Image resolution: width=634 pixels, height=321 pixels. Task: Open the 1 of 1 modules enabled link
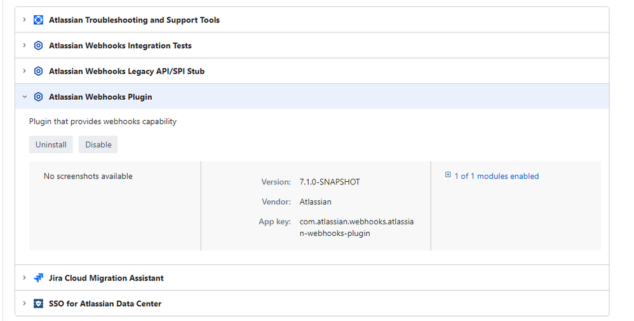(497, 176)
